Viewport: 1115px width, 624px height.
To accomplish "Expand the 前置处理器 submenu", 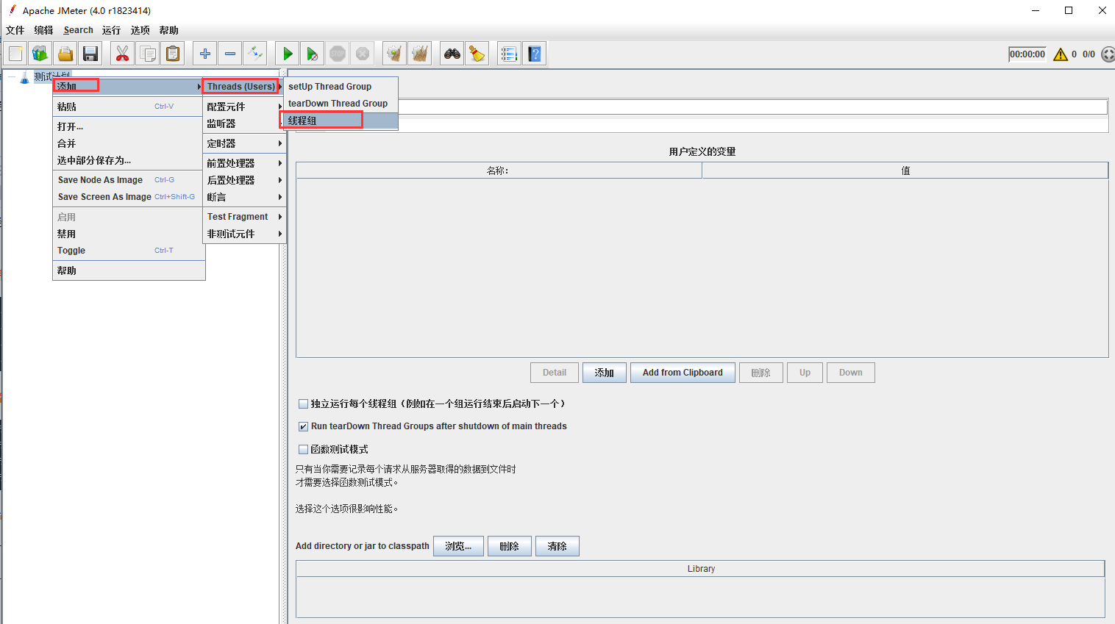I will pos(244,163).
